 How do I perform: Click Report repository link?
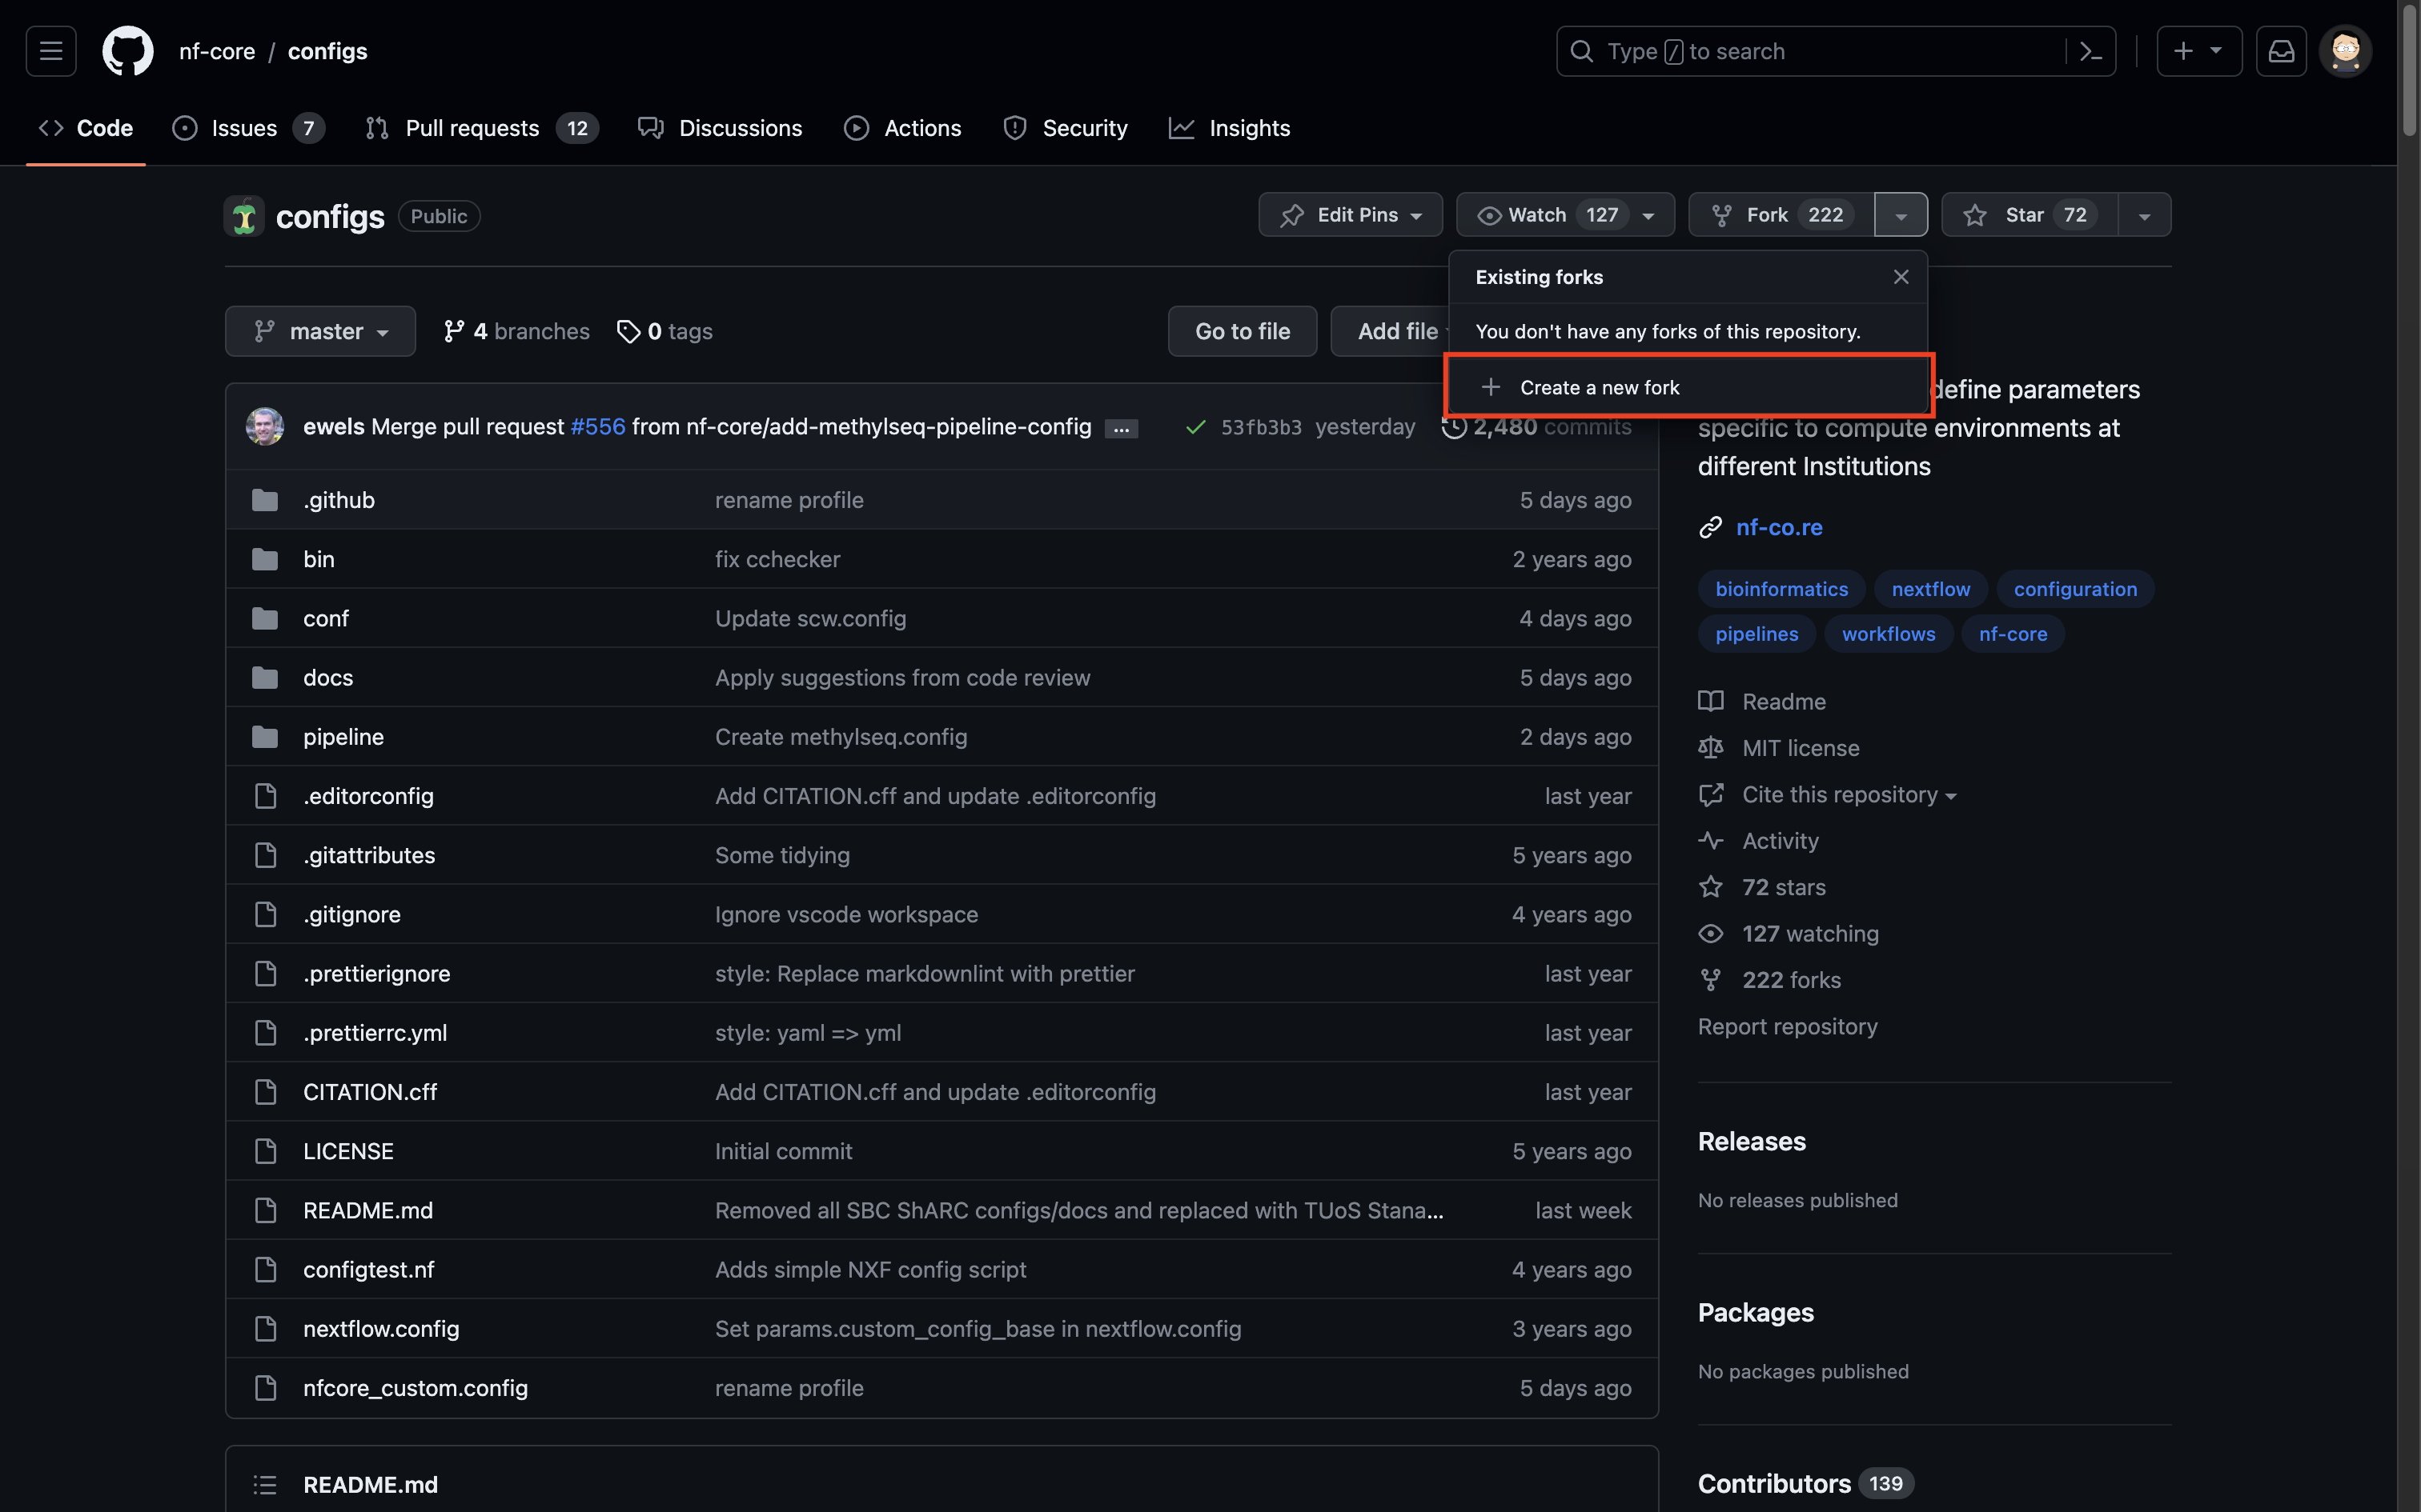tap(1788, 1027)
